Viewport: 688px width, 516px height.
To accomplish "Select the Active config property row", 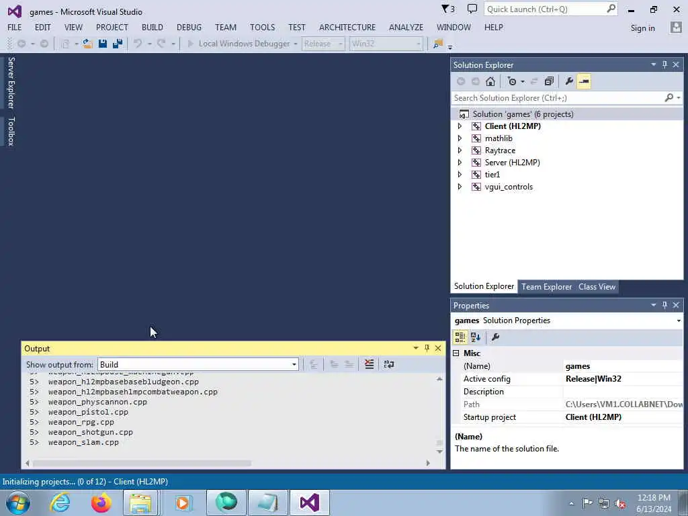I will 567,379.
